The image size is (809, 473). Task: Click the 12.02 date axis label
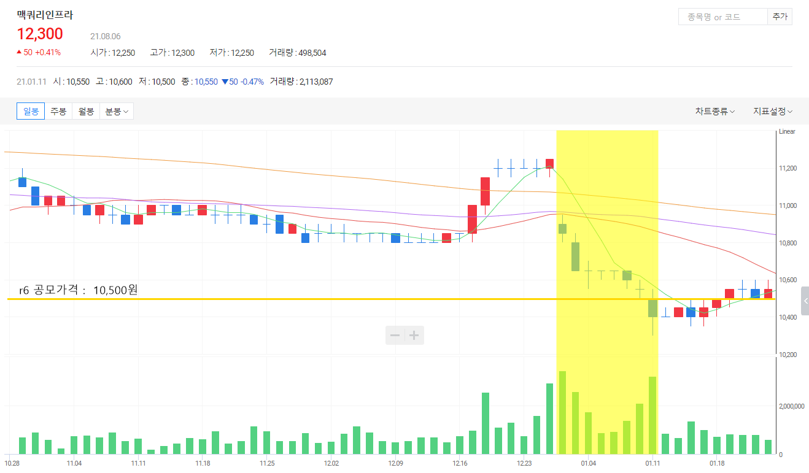tap(331, 463)
